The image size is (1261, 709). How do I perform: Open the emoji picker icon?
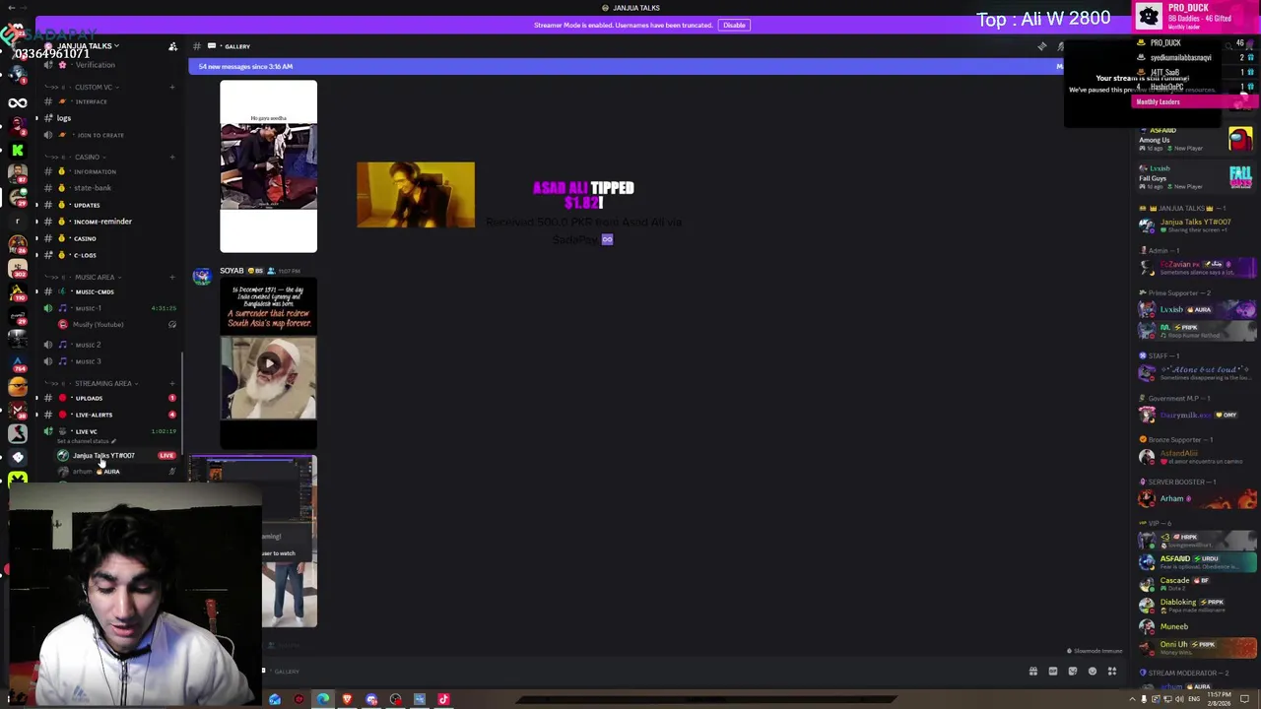[x=1093, y=672]
